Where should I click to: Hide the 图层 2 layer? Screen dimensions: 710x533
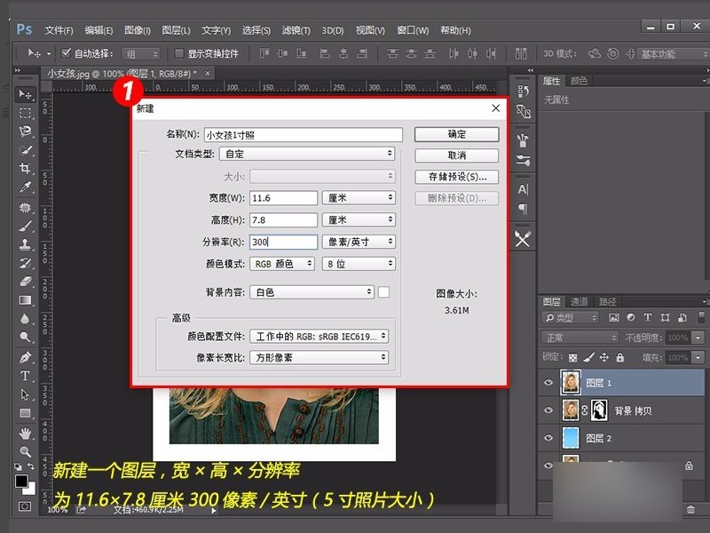pos(548,437)
